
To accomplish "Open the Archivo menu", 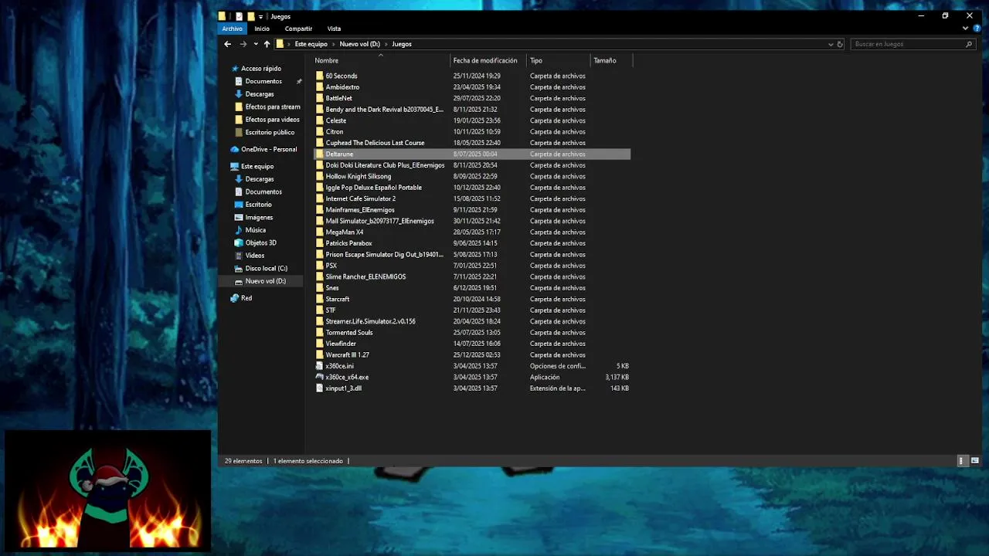I will [233, 29].
